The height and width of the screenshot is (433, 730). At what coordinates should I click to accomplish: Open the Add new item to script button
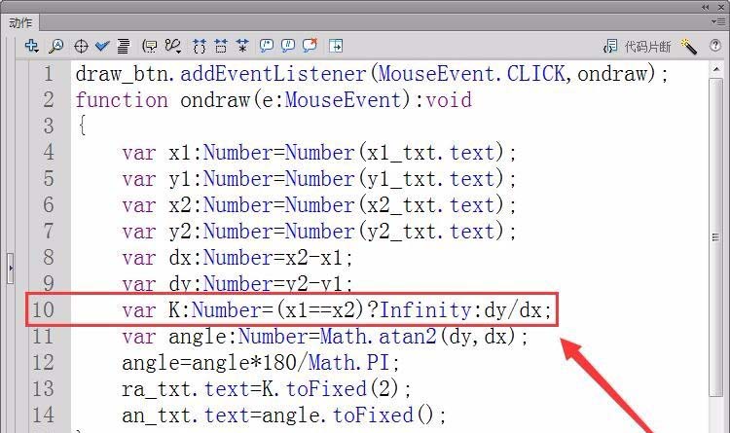(32, 46)
